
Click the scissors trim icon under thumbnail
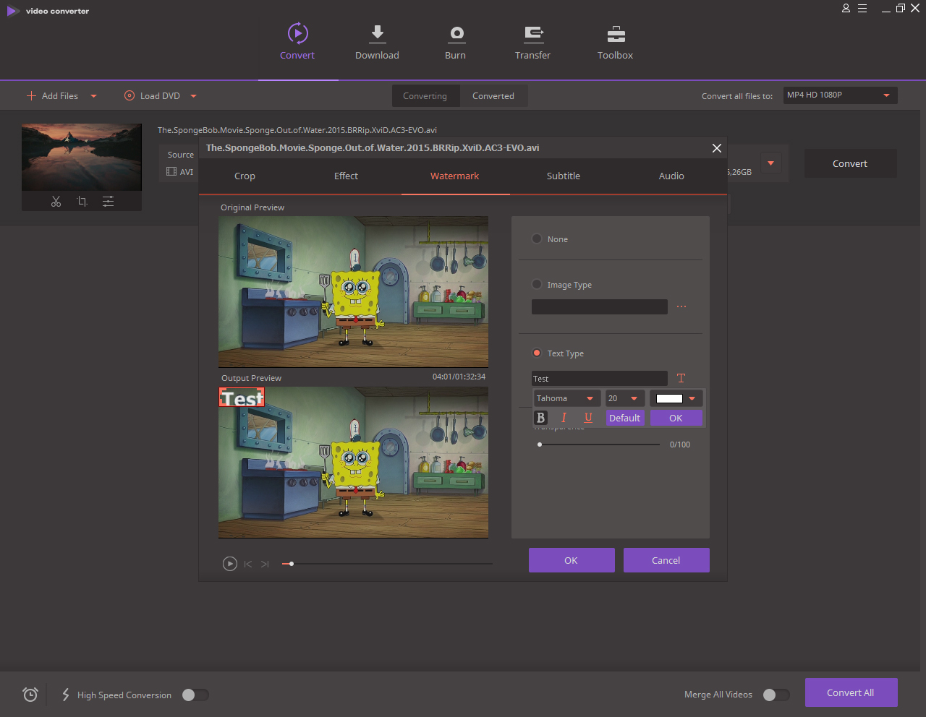click(56, 202)
